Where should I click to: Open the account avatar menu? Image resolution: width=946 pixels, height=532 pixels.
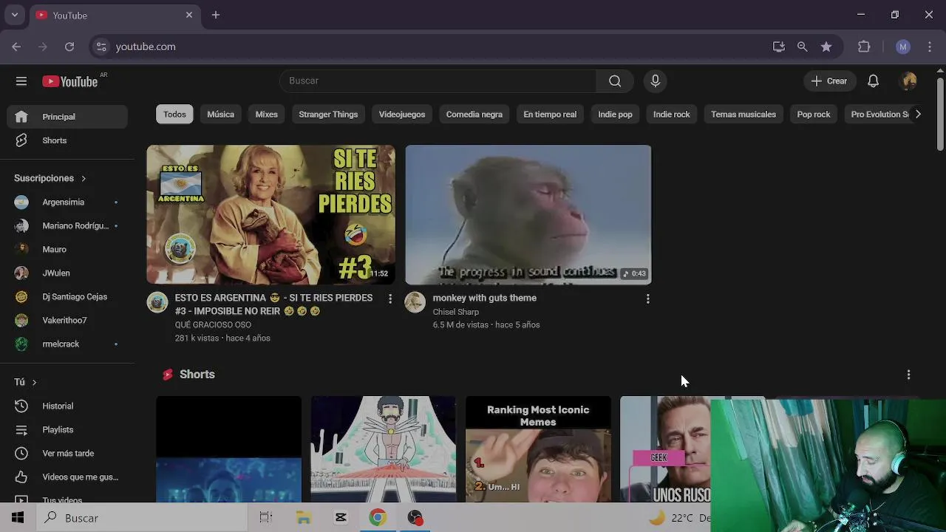(909, 81)
